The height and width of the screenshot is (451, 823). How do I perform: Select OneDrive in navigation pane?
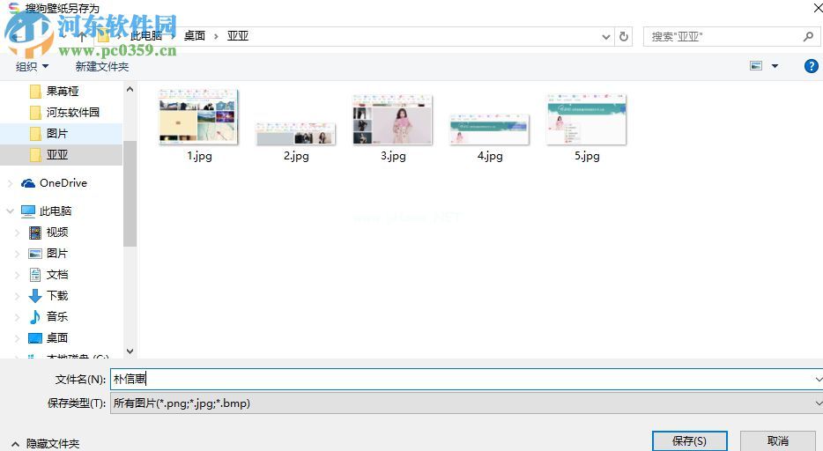tap(63, 183)
